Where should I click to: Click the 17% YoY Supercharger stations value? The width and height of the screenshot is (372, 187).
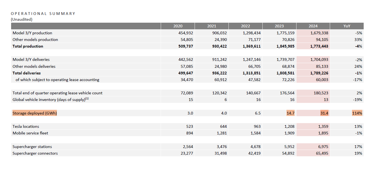coord(358,147)
